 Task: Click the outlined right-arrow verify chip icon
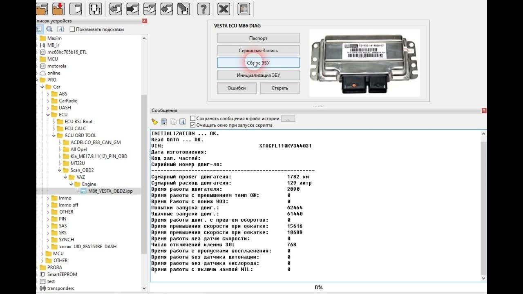pyautogui.click(x=150, y=9)
